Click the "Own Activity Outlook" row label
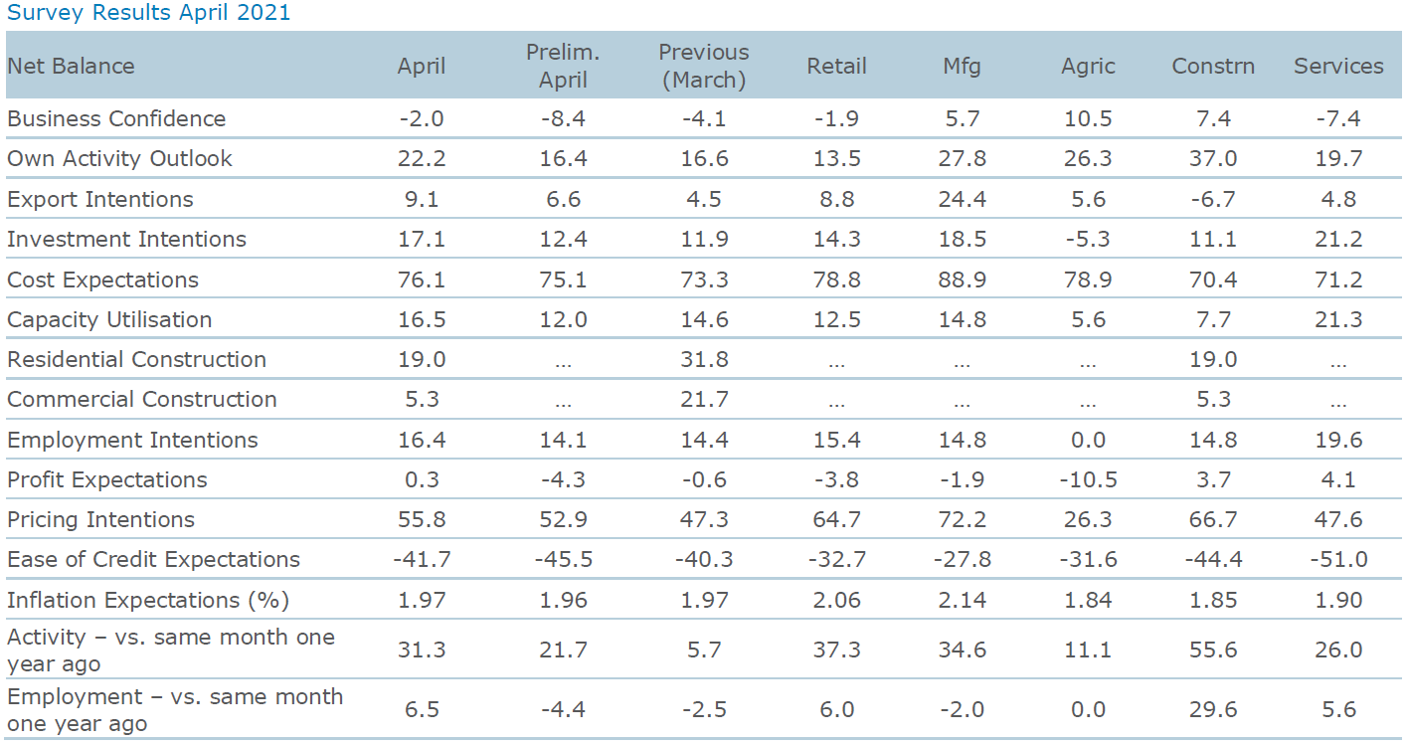The width and height of the screenshot is (1407, 744). click(x=119, y=159)
